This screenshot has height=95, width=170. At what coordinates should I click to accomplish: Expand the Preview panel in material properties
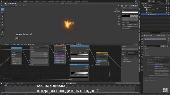click(x=147, y=49)
